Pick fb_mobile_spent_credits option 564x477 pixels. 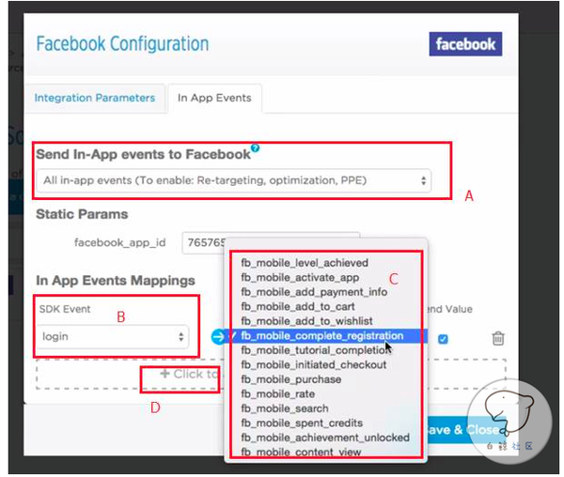pos(302,423)
